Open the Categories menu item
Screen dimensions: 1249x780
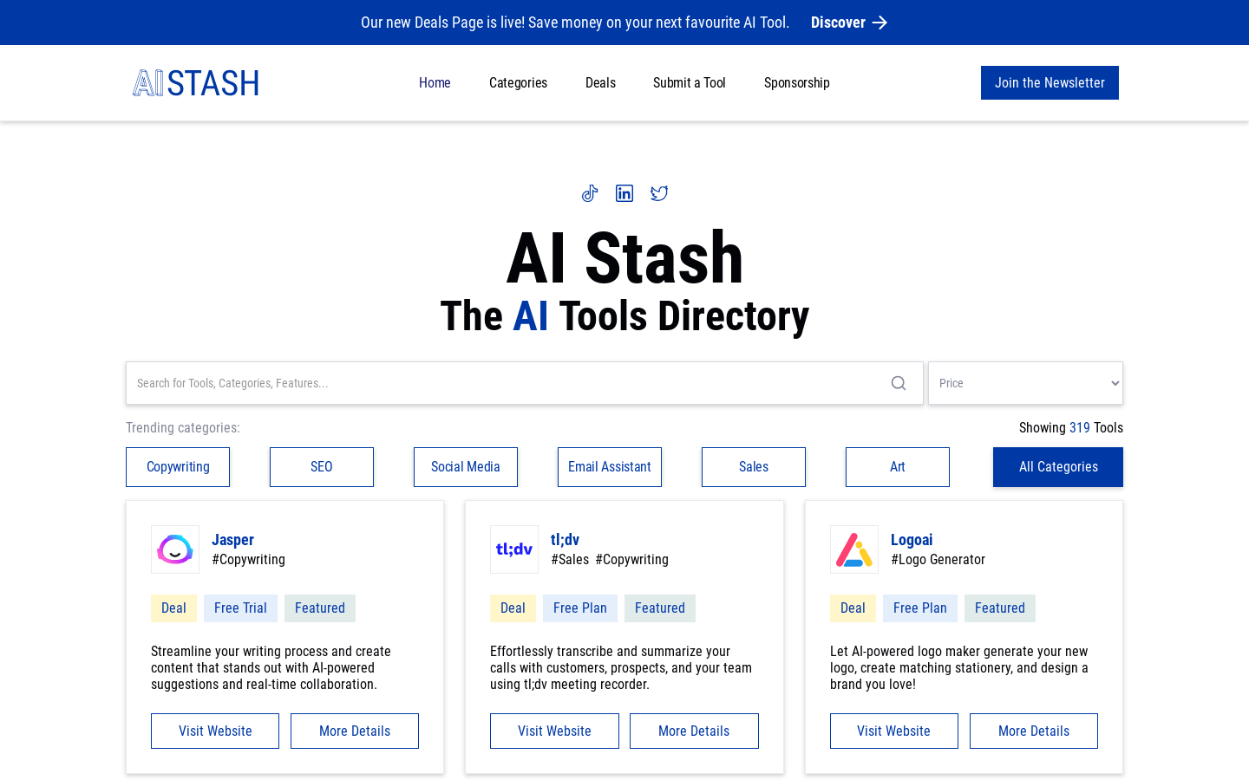coord(518,83)
